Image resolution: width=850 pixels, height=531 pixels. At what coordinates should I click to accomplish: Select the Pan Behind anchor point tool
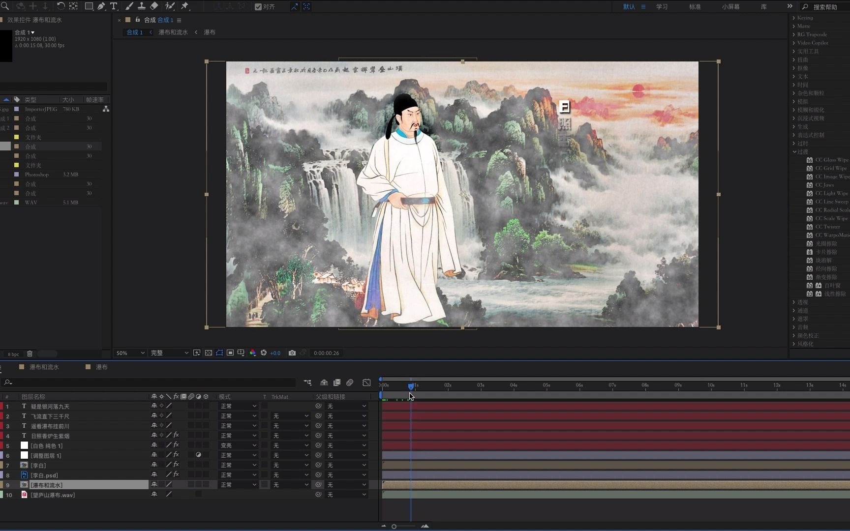tap(73, 6)
